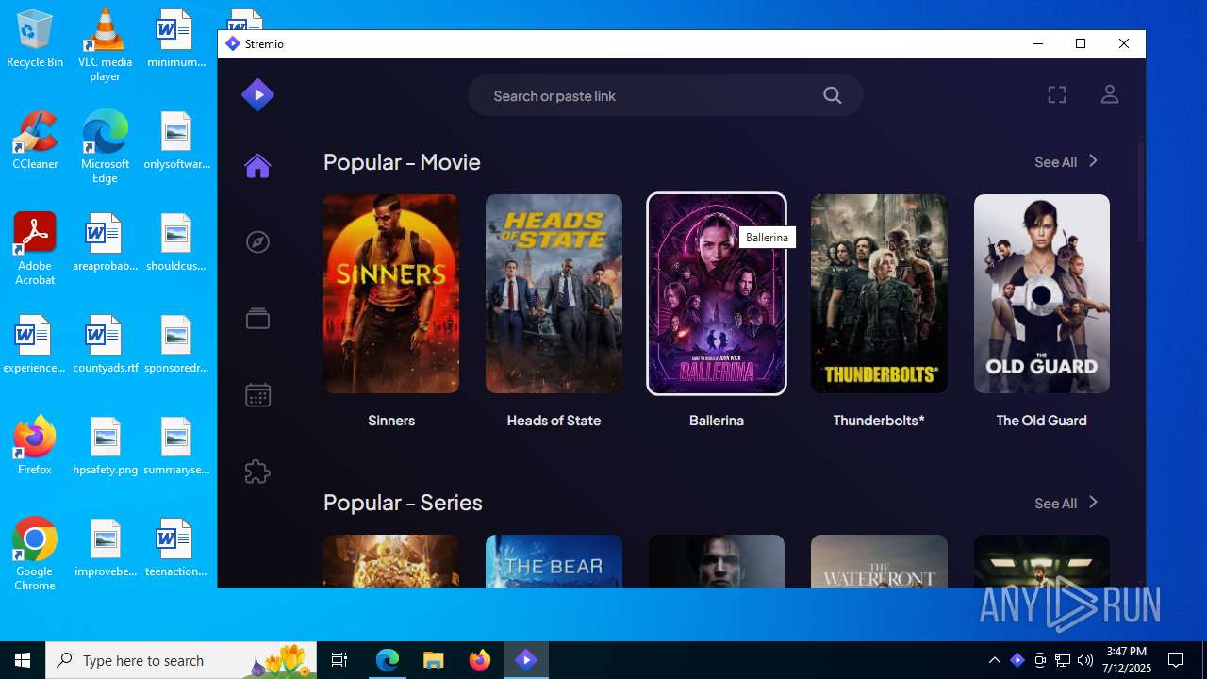Open the volume control tray icon
Image resolution: width=1207 pixels, height=679 pixels.
pos(1084,660)
